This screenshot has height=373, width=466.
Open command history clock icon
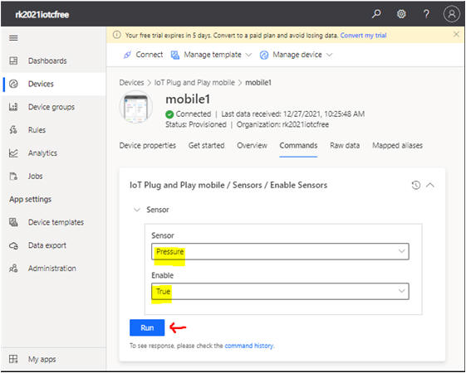pyautogui.click(x=416, y=186)
